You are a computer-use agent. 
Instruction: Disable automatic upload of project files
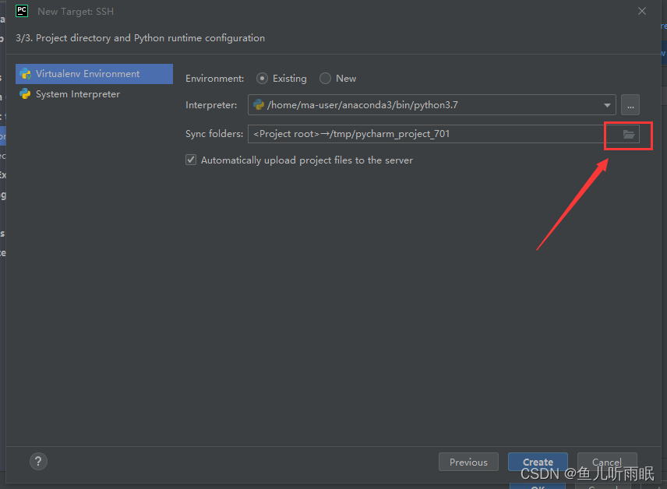190,160
